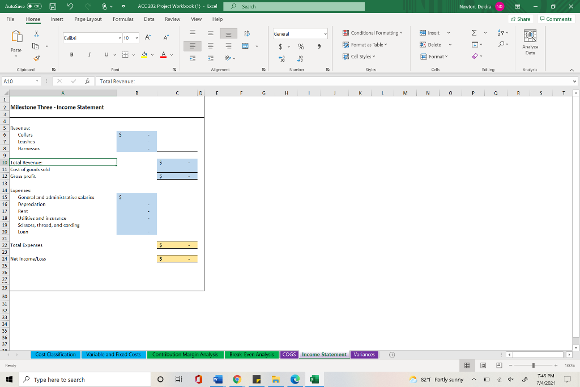
Task: Toggle the AutoSave switch
Action: point(35,6)
